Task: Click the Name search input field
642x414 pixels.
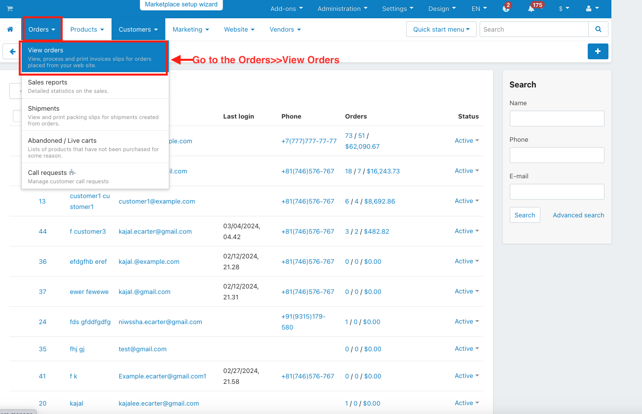Action: click(557, 119)
